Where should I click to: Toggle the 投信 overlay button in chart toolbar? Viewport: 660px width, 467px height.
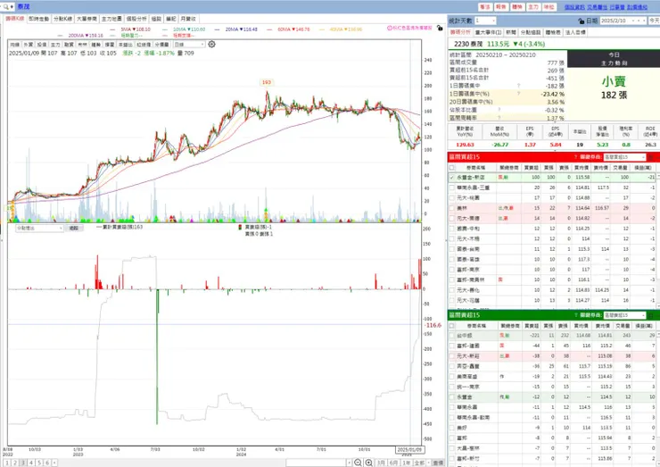click(42, 45)
